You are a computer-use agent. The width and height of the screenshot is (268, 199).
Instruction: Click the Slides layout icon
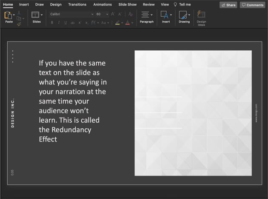(x=35, y=15)
